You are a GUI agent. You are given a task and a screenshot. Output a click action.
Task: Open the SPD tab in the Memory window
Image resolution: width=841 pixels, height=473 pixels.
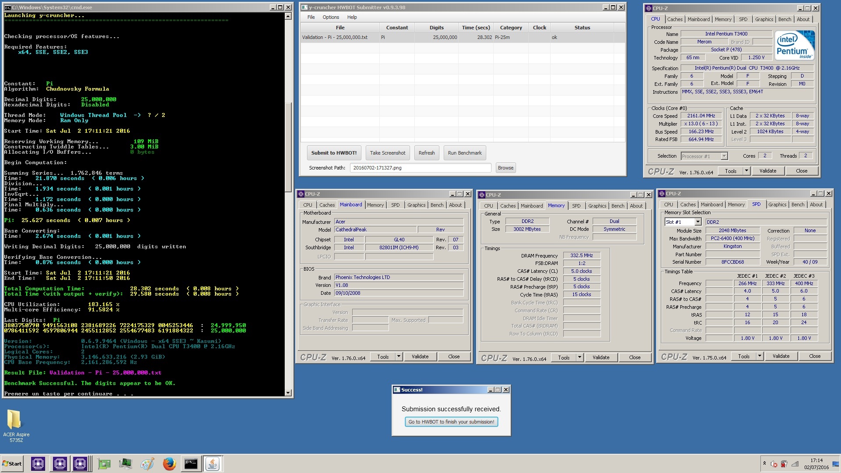coord(576,206)
